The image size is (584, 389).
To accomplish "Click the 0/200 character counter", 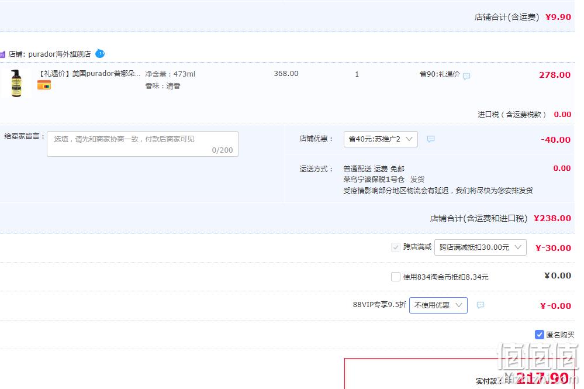I will tap(222, 150).
